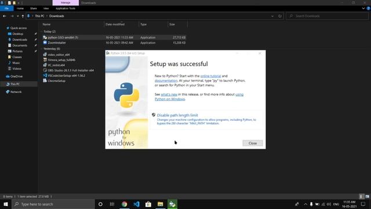371x209 pixels.
Task: Click the taskbar search box
Action: click(x=53, y=204)
